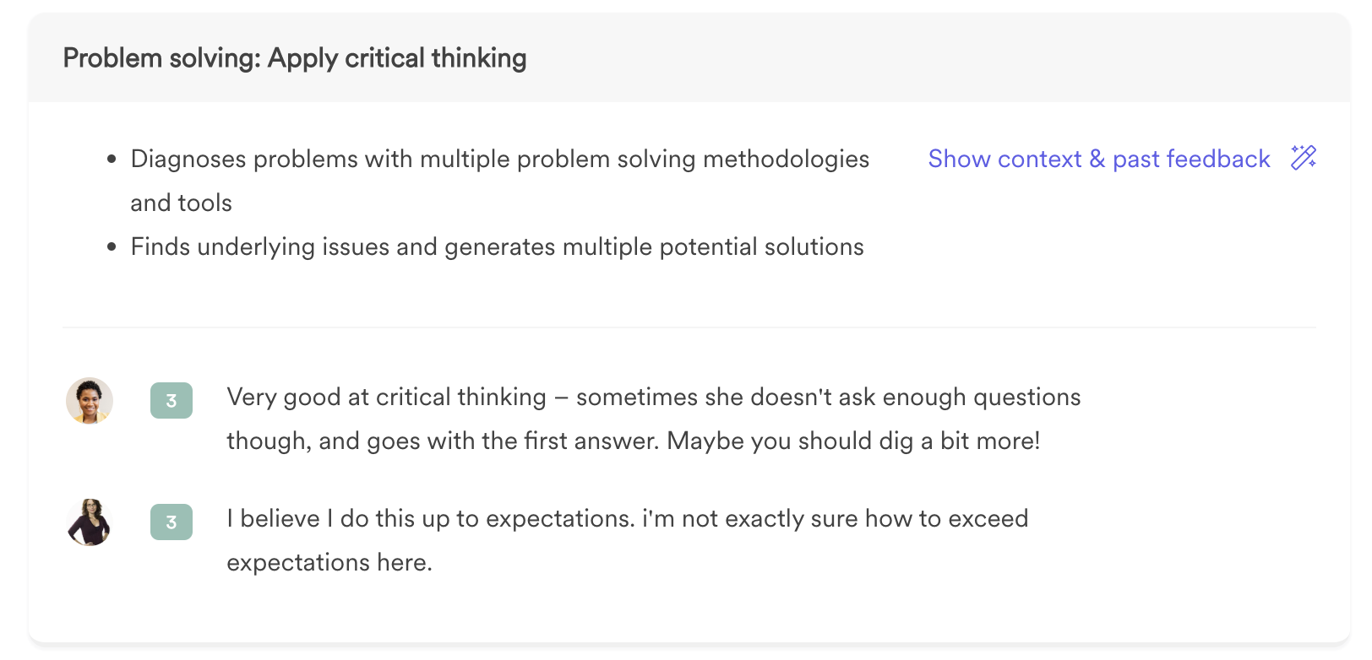The image size is (1372, 660).
Task: Click the horizontal divider above the comments
Action: [689, 327]
